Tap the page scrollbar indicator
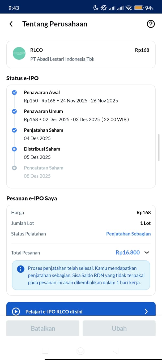This screenshot has height=360, width=162. [159, 148]
